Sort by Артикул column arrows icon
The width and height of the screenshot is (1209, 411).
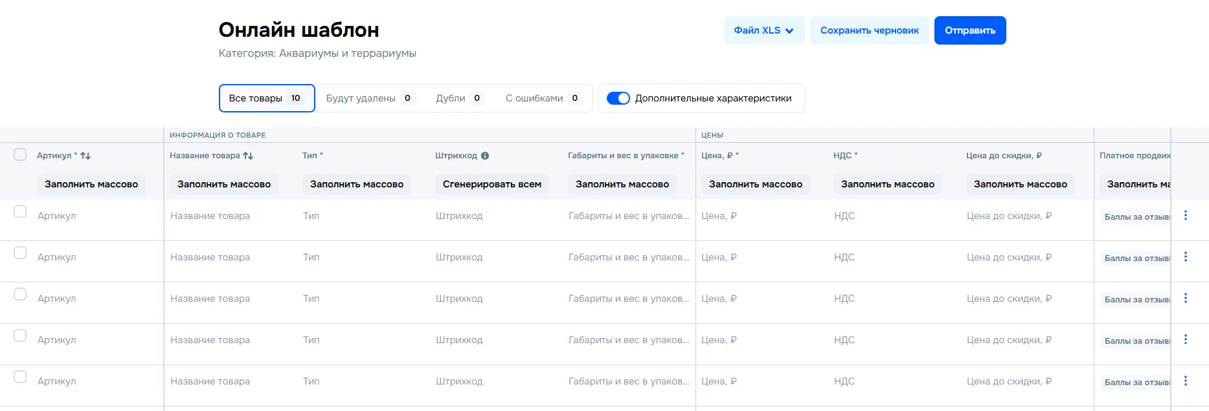[x=85, y=156]
